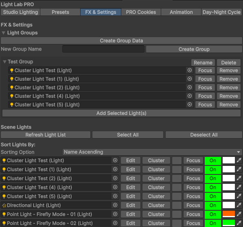
Task: Toggle On button for Cluster Light Test scene light
Action: (x=213, y=161)
